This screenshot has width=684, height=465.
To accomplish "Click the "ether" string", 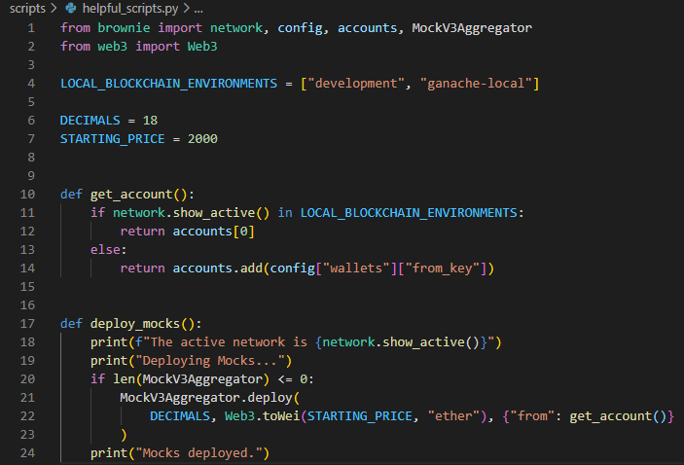I will tap(453, 416).
